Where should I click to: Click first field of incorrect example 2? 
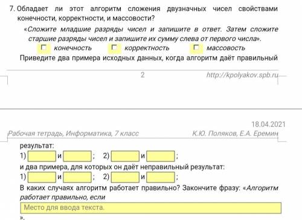point(125,177)
